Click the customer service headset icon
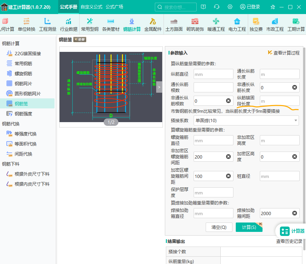The image size is (306, 264). click(217, 7)
